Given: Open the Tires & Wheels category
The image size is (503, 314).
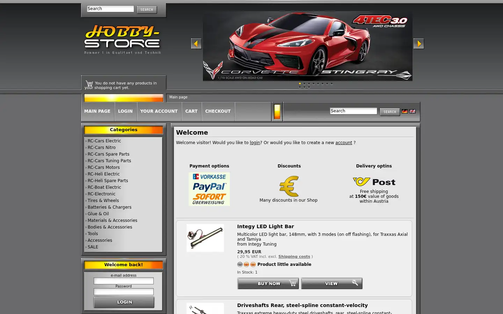Looking at the screenshot, I should 103,201.
